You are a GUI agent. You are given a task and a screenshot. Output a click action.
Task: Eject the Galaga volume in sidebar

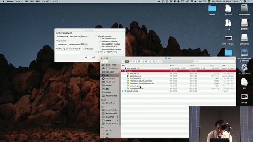pos(117,120)
